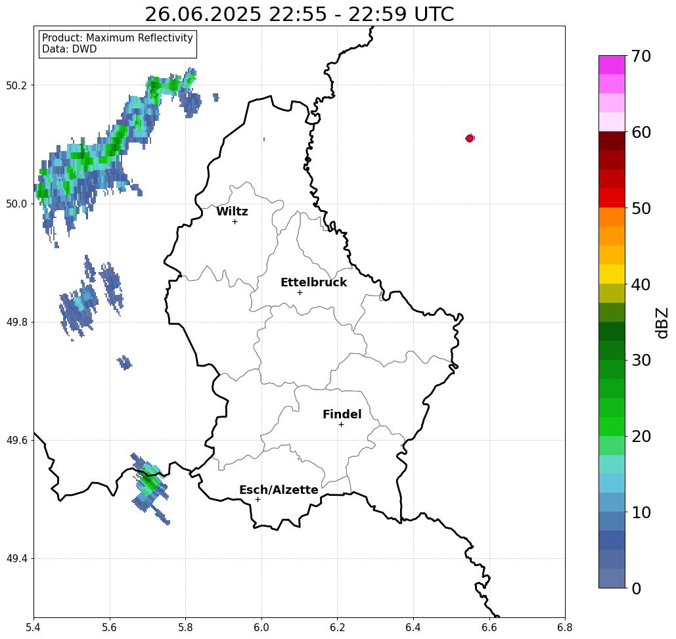This screenshot has height=639, width=676.
Task: Click latitude label 50.2 on the y-axis
Action: [16, 85]
